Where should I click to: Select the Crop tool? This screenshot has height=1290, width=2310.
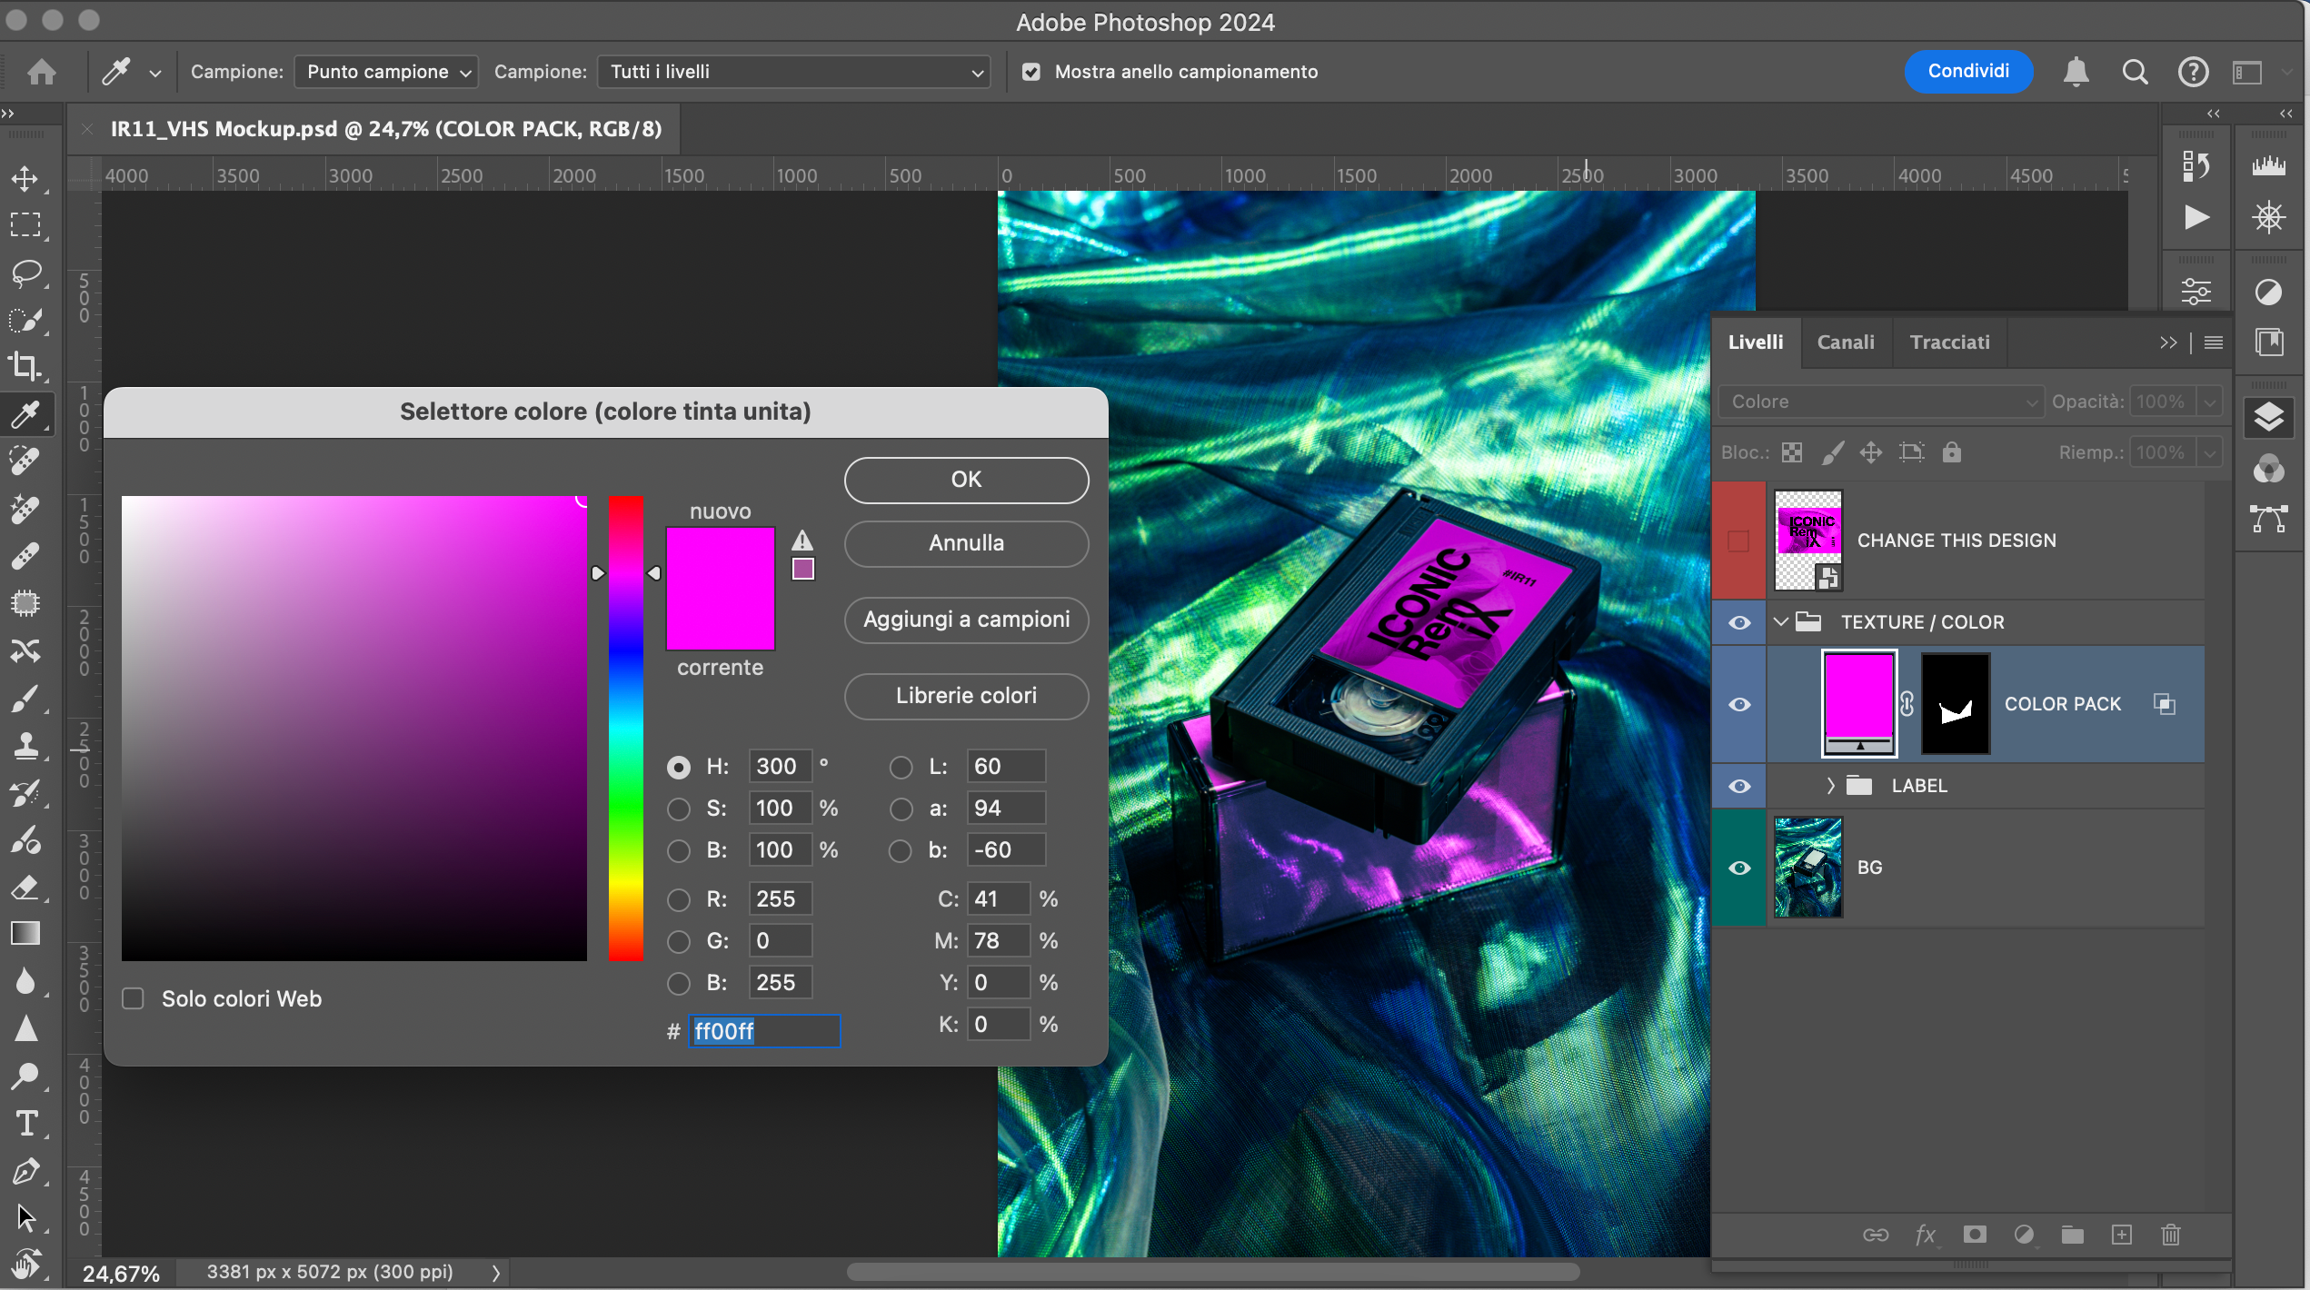[25, 366]
